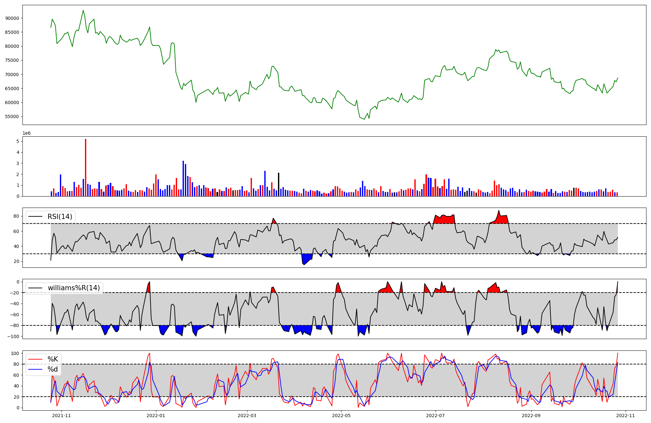The image size is (651, 423).
Task: Click the lowest trough of green price line
Action: tap(365, 119)
